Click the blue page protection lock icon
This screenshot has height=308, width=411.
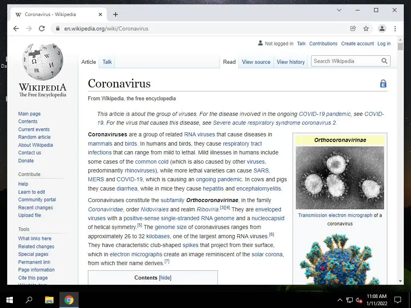(383, 83)
